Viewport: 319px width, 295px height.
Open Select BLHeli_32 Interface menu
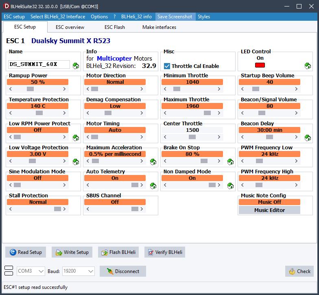coord(58,16)
